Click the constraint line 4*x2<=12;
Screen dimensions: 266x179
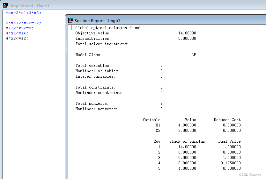(x=17, y=38)
